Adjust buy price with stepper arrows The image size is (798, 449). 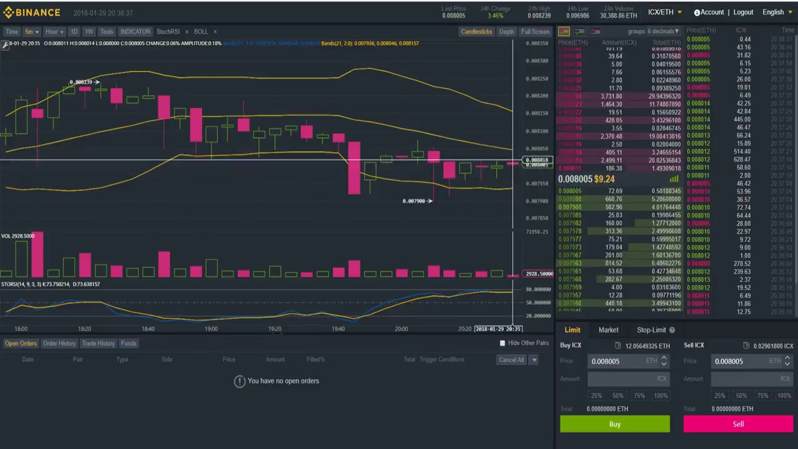tap(663, 361)
